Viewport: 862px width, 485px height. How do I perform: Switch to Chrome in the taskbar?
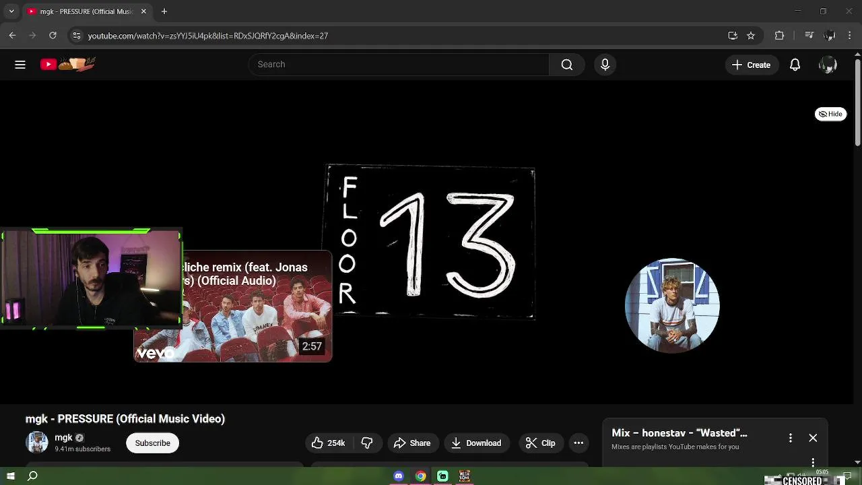pyautogui.click(x=420, y=476)
